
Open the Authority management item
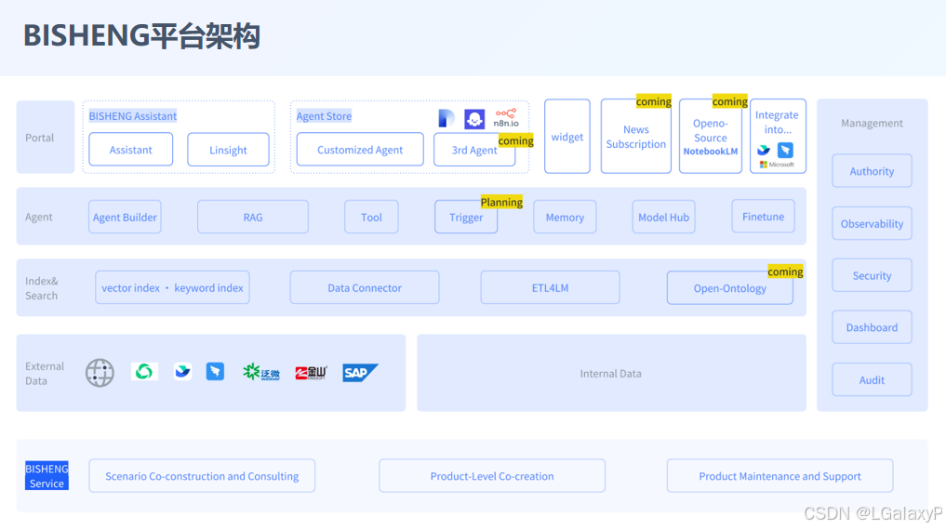[872, 171]
